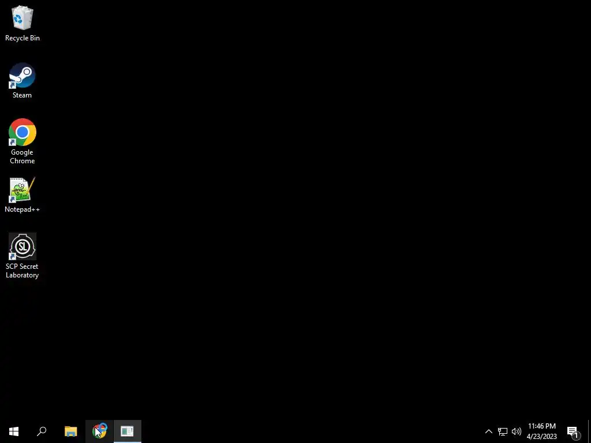The height and width of the screenshot is (443, 591).
Task: Select the Notepad++ desktop shortcut
Action: click(23, 195)
